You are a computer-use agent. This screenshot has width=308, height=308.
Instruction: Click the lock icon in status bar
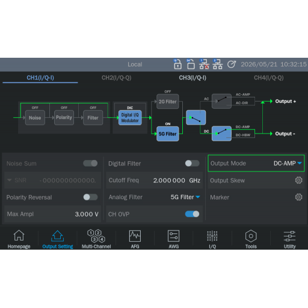click(x=177, y=64)
